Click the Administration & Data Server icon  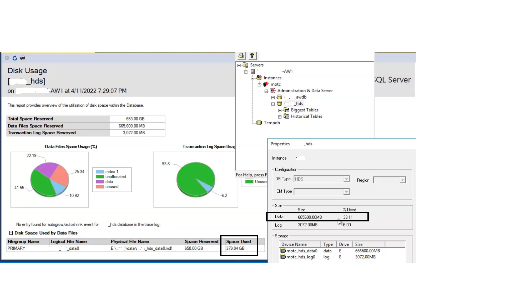coord(272,90)
